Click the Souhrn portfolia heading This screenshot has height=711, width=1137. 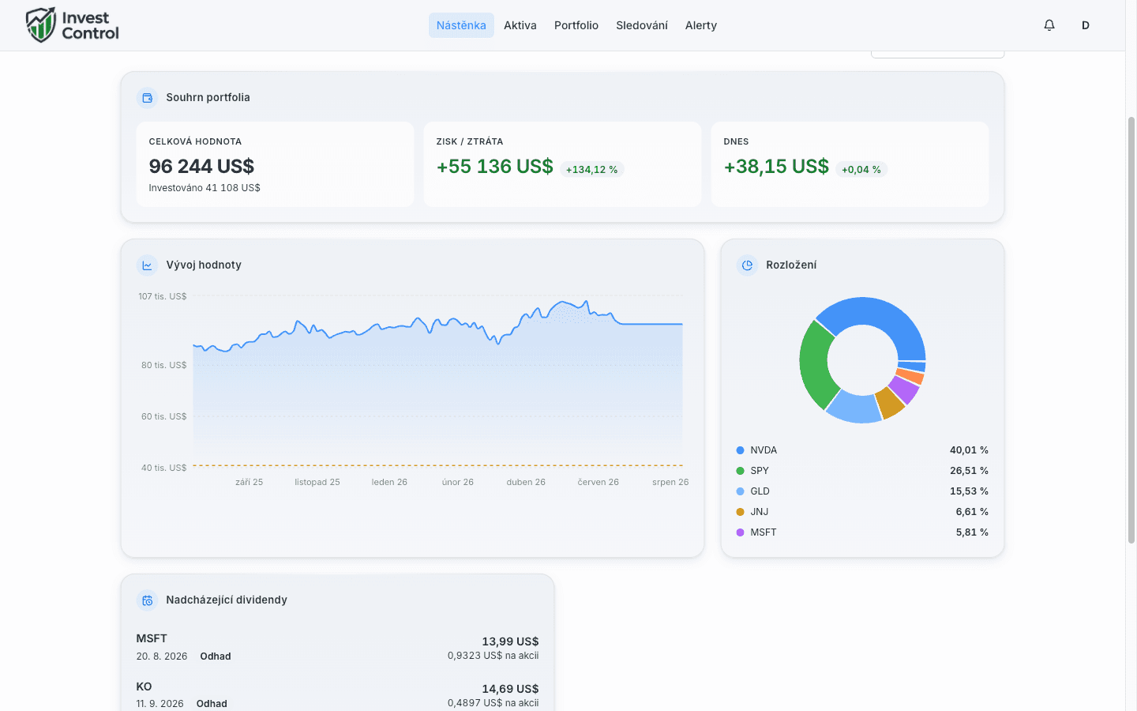[x=208, y=98]
